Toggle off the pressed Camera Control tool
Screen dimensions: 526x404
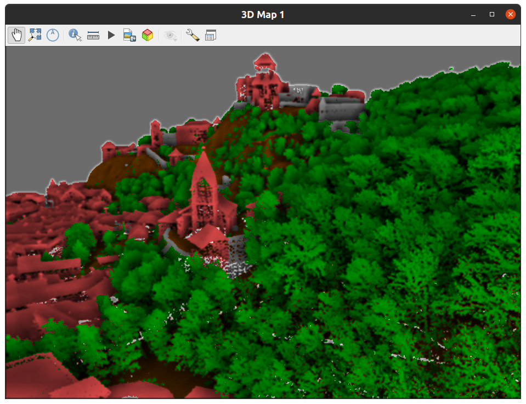click(16, 34)
